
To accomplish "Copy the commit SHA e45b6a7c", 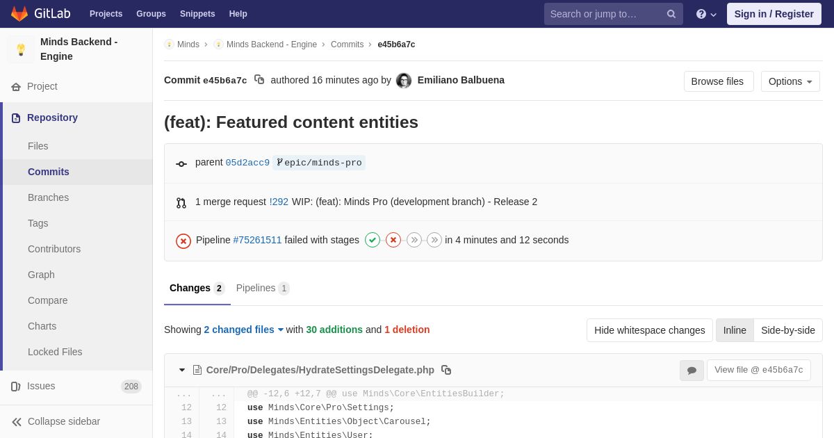I will [x=259, y=80].
